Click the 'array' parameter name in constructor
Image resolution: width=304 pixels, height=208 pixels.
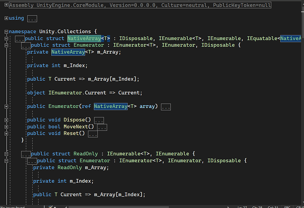147,106
